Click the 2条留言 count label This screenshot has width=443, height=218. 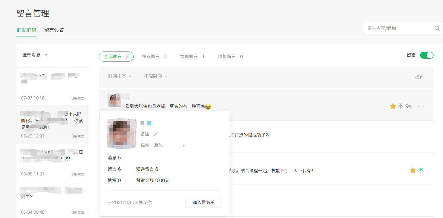point(78,174)
